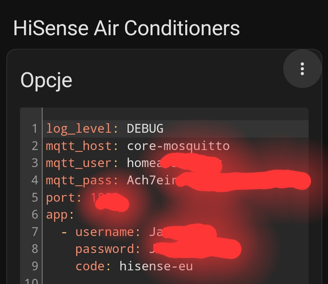Viewport: 328px width, 284px height.
Task: Select the mqtt_host core-mosquitto value
Action: [178, 146]
